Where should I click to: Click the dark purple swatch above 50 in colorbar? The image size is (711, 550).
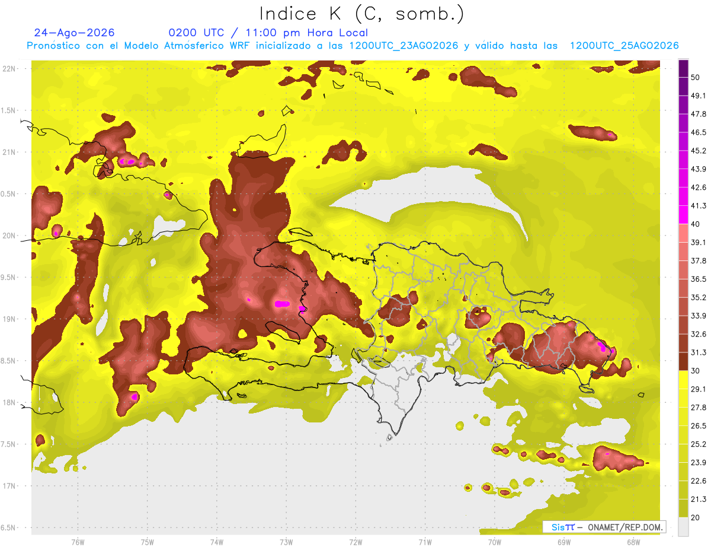pyautogui.click(x=683, y=70)
